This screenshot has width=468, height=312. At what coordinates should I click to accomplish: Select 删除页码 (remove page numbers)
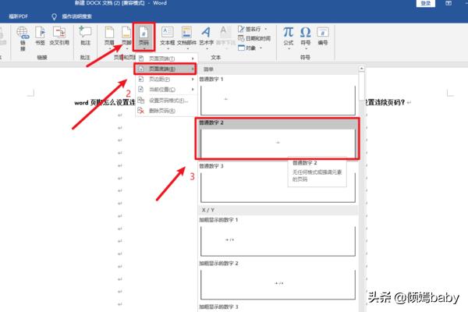[161, 111]
